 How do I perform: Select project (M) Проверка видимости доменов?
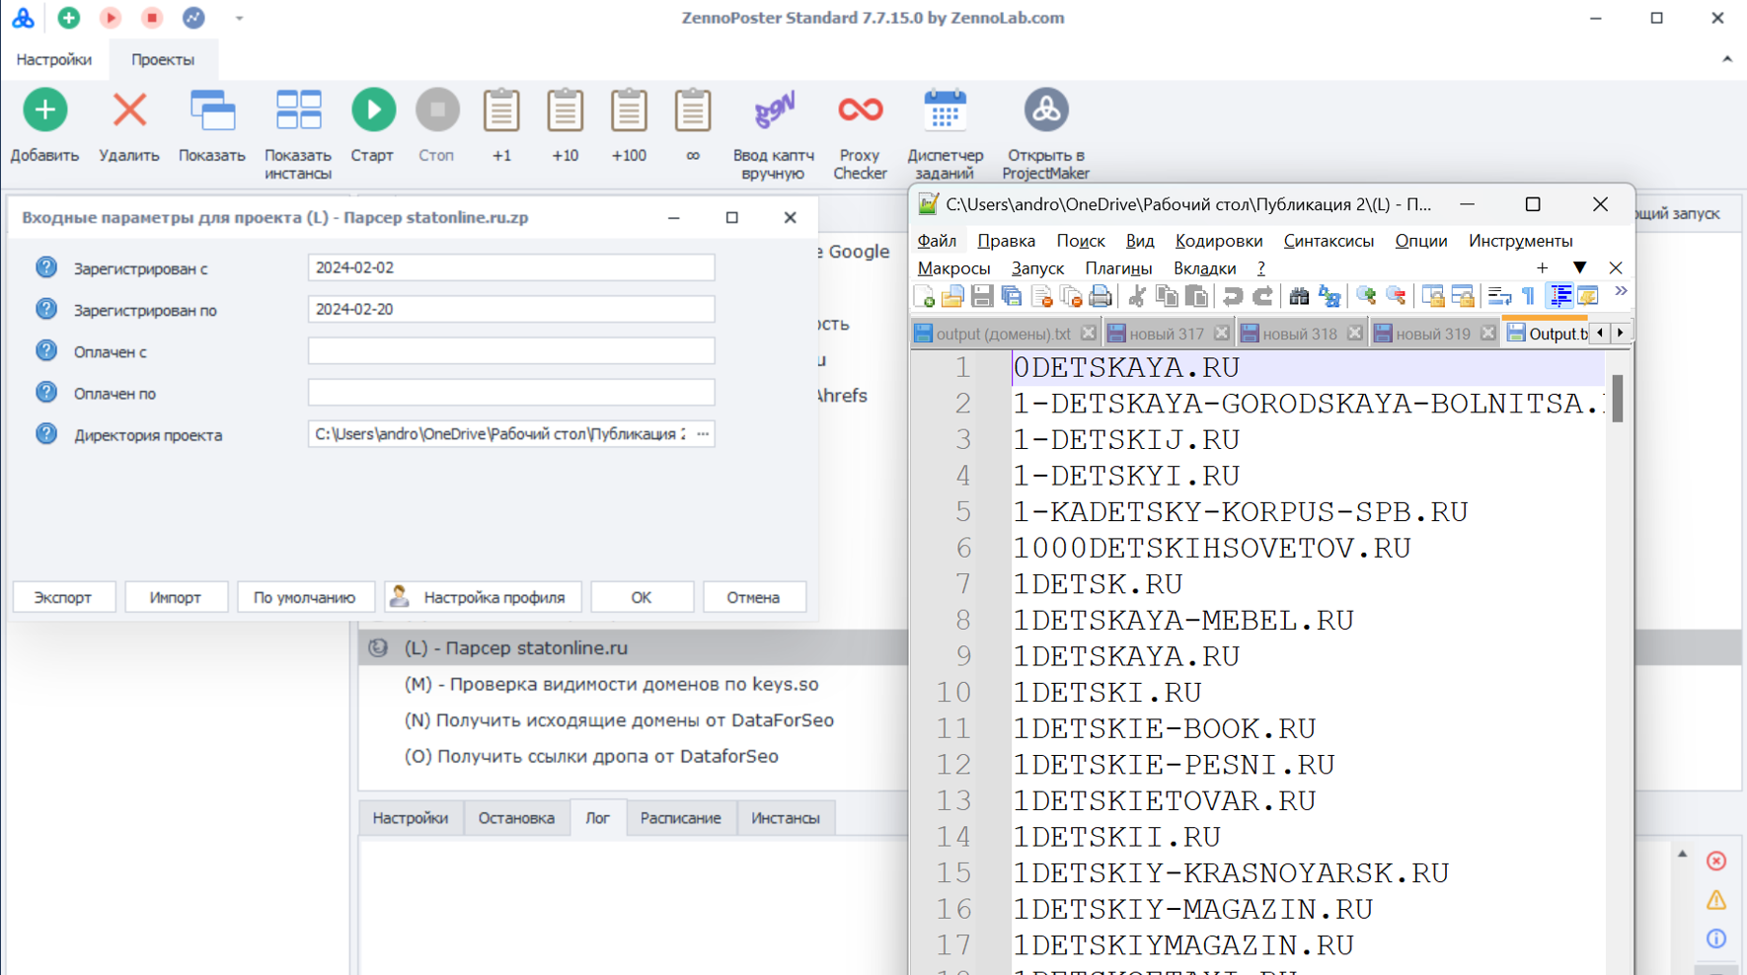[x=612, y=684]
